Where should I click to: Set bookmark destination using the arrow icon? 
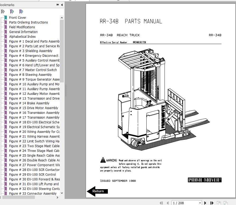(21, 12)
